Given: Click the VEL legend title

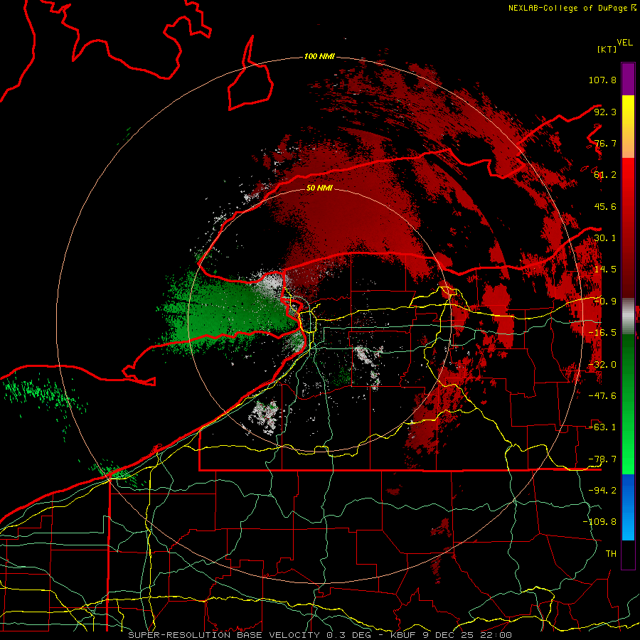Looking at the screenshot, I should [x=624, y=43].
